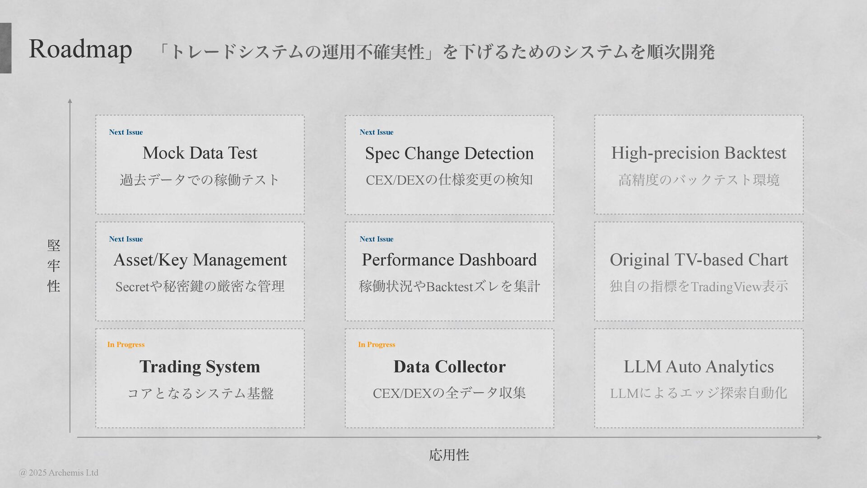Click the Trading System bold heading
Viewport: 867px width, 488px height.
click(x=200, y=366)
